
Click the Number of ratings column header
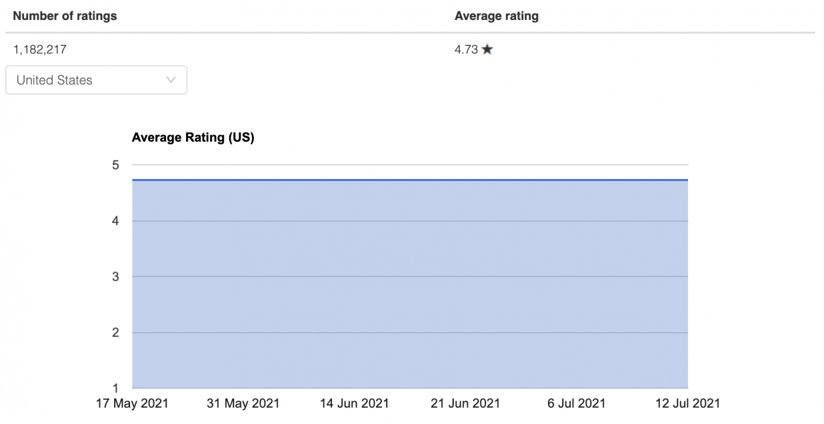(x=65, y=16)
